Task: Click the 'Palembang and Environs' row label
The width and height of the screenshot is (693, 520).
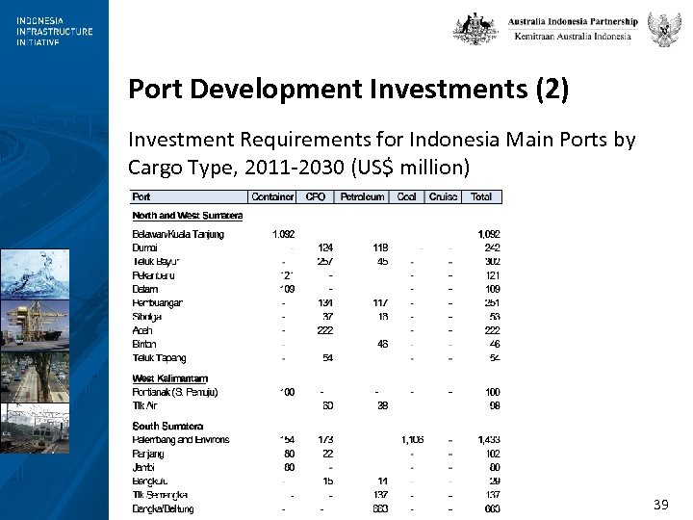Action: click(181, 439)
